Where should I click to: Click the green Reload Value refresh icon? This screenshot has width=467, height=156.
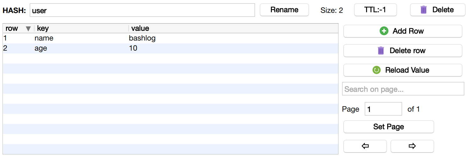point(376,70)
